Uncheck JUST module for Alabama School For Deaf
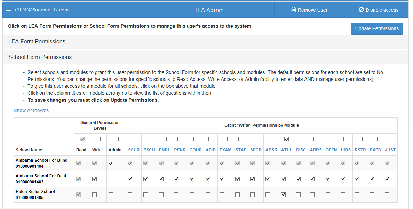Screen dimensions: 413x209 click(x=387, y=179)
